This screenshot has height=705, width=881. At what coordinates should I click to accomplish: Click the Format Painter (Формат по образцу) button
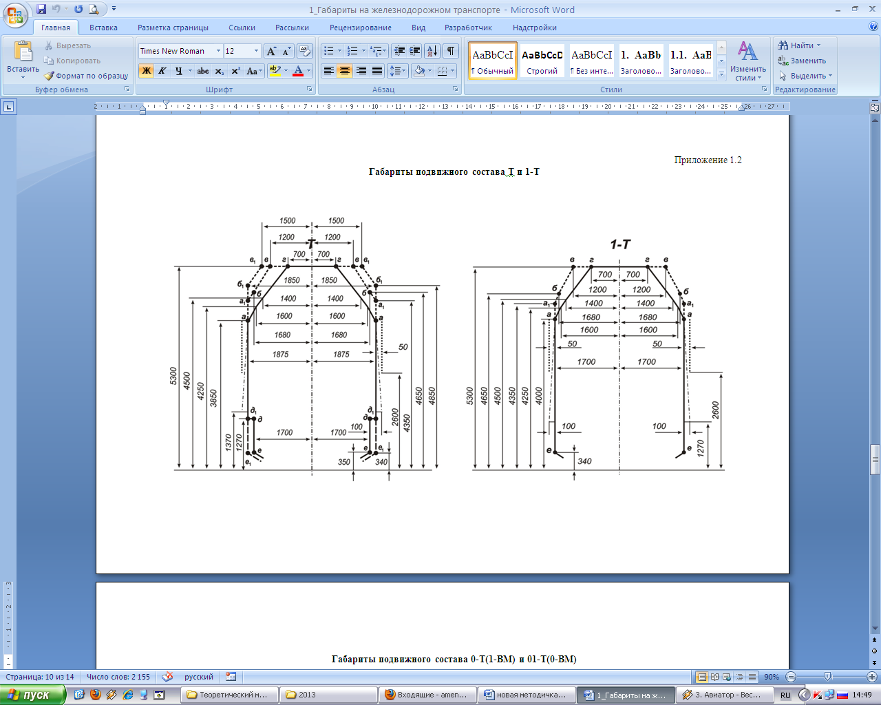coord(87,76)
